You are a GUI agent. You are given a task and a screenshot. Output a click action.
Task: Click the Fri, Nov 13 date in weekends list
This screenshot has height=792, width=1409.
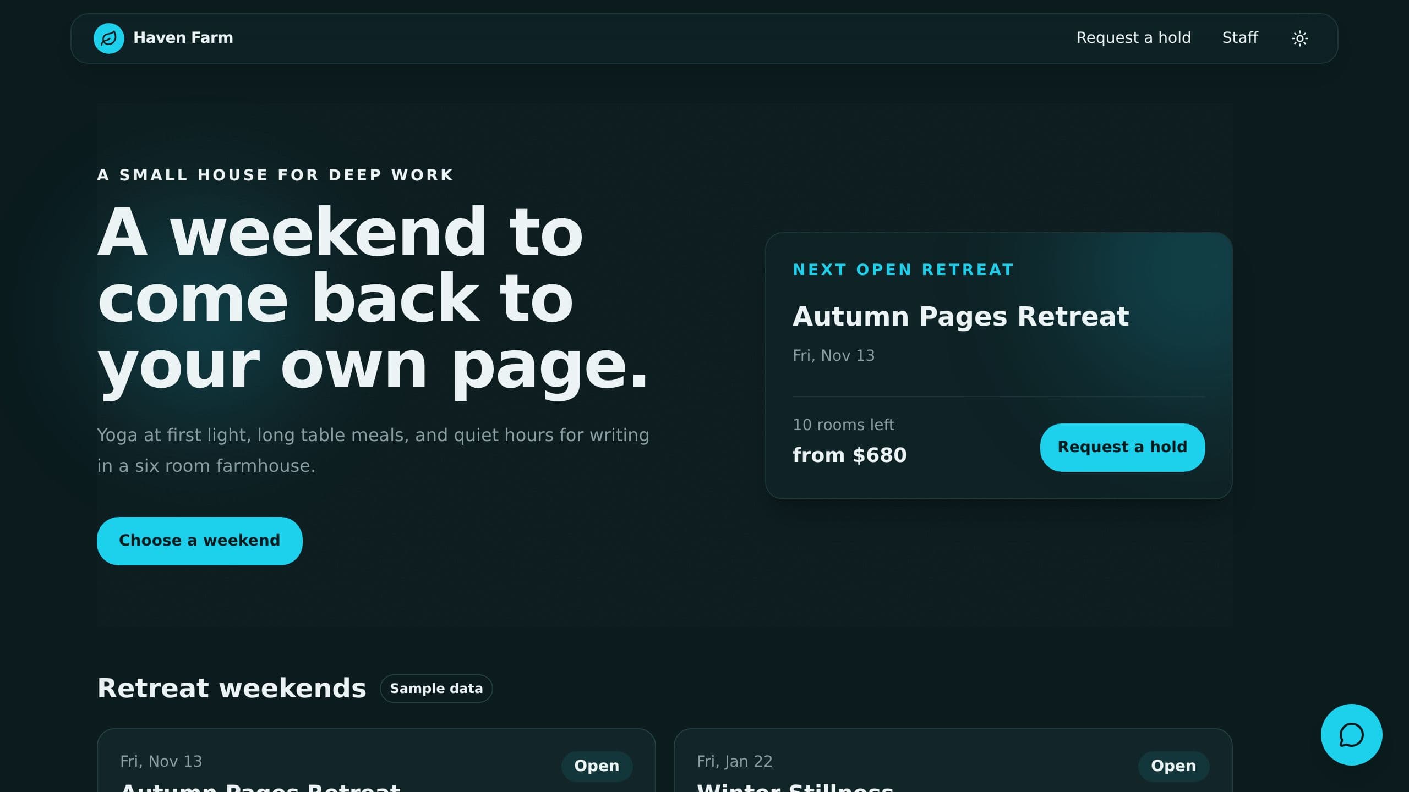coord(161,761)
